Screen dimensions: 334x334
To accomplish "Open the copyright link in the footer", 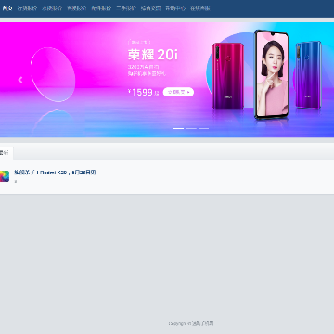I will (x=191, y=323).
